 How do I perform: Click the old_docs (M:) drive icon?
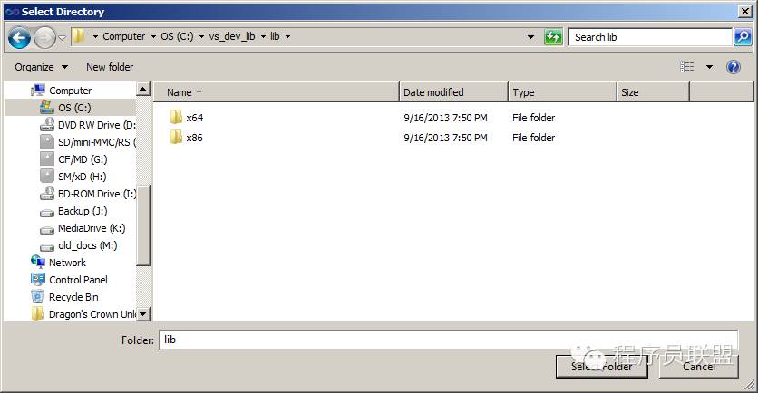pos(47,247)
